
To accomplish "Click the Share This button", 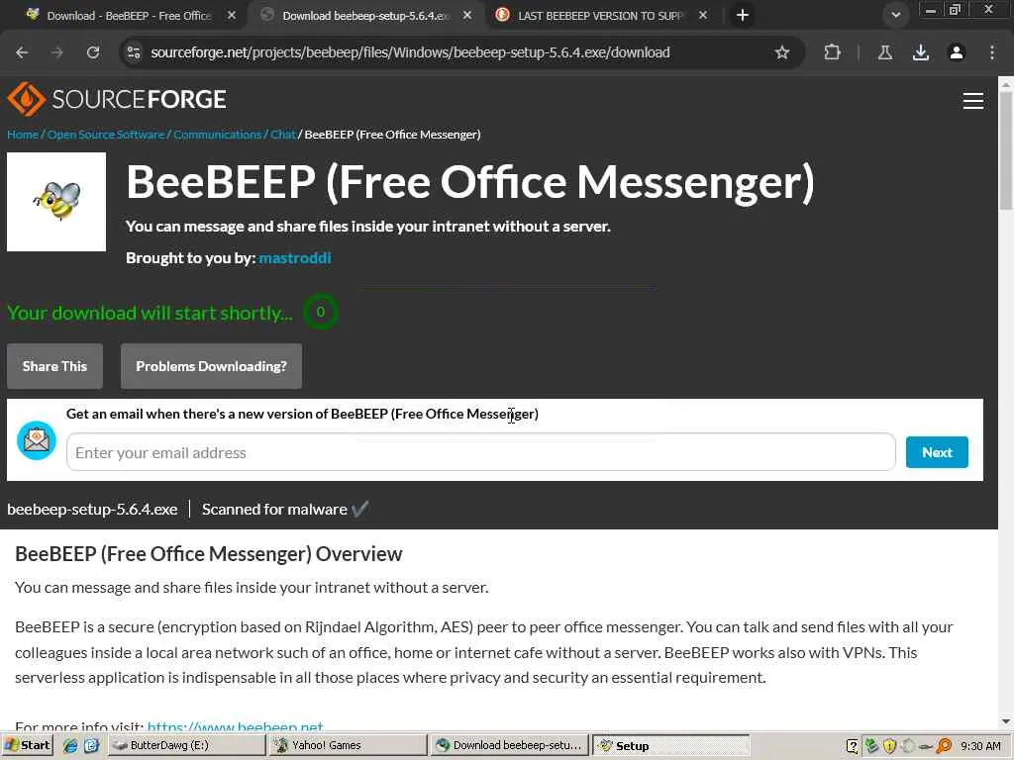I will [x=55, y=366].
